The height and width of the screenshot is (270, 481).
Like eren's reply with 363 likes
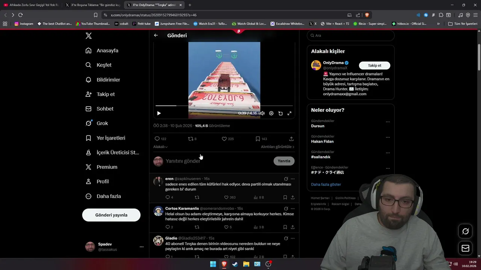(230, 197)
